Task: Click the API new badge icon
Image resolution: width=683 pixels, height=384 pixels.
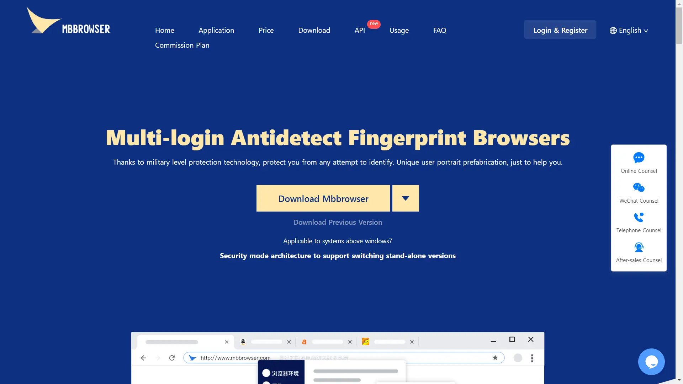Action: [374, 23]
